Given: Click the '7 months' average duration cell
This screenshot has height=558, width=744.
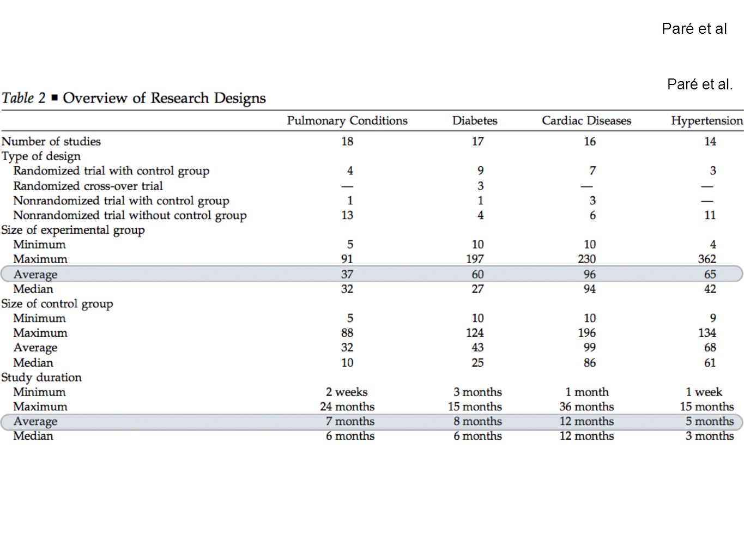Looking at the screenshot, I should [x=350, y=421].
